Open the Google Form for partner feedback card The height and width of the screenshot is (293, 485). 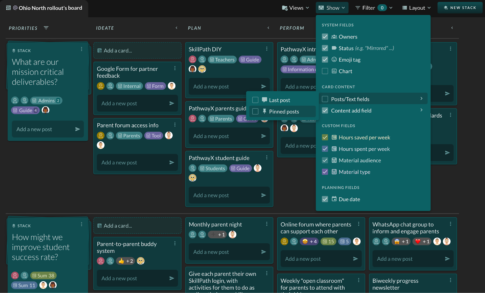click(x=127, y=72)
